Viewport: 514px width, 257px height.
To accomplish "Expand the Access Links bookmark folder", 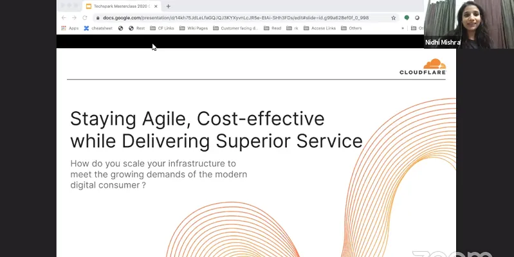I will pyautogui.click(x=322, y=28).
